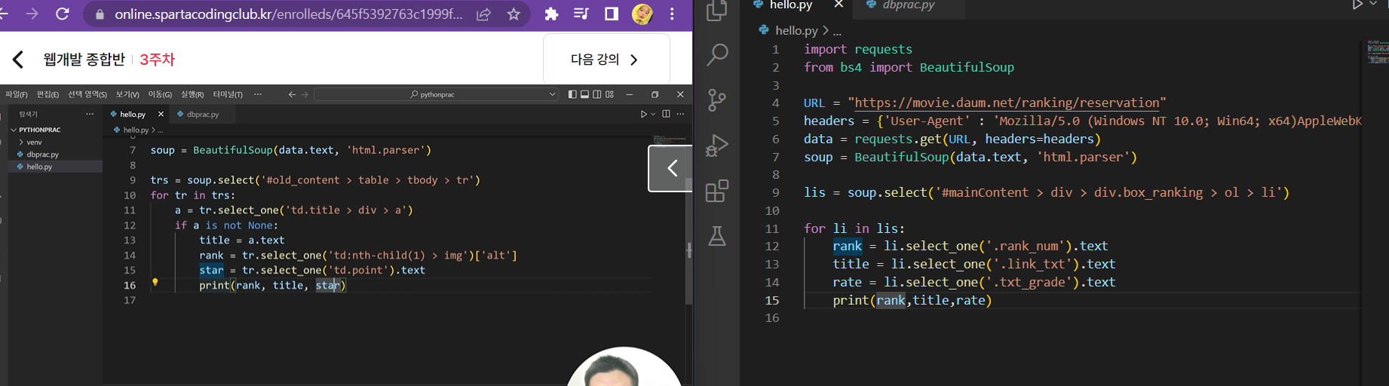Open browser extensions puzzle icon
Screen dimensions: 1389x386
click(x=551, y=14)
